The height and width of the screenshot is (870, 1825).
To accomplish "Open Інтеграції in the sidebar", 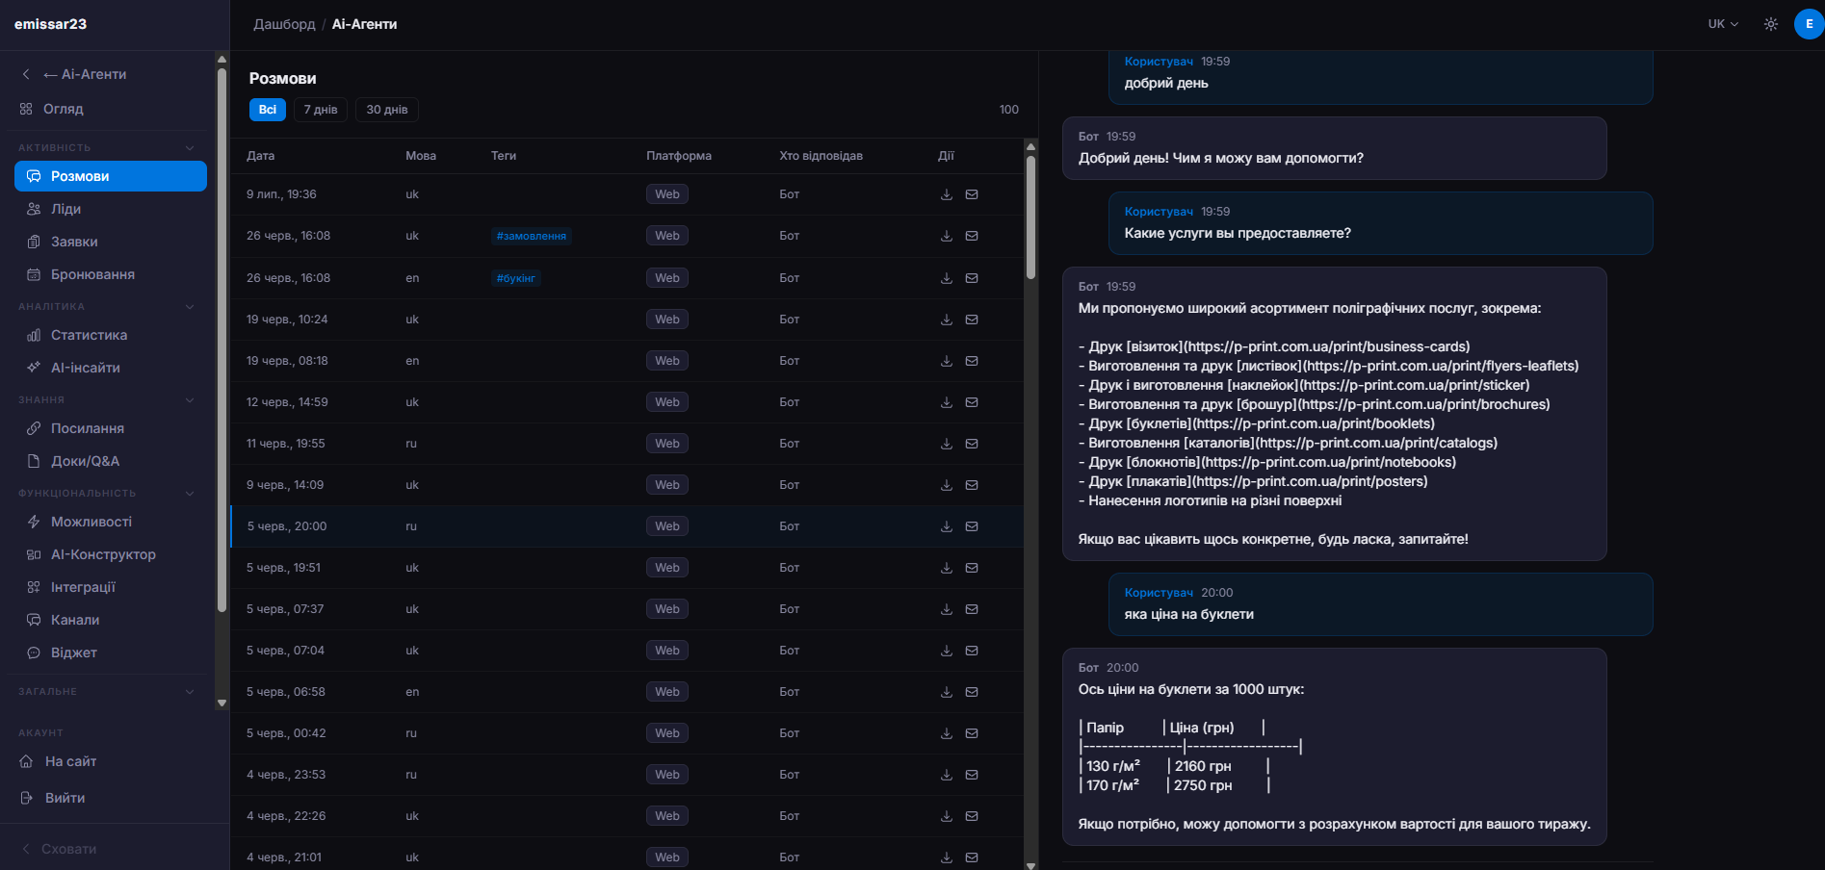I will tap(111, 587).
